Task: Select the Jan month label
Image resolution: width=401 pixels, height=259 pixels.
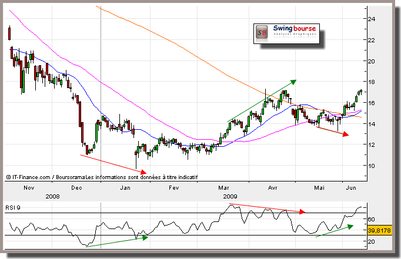Action: [125, 188]
